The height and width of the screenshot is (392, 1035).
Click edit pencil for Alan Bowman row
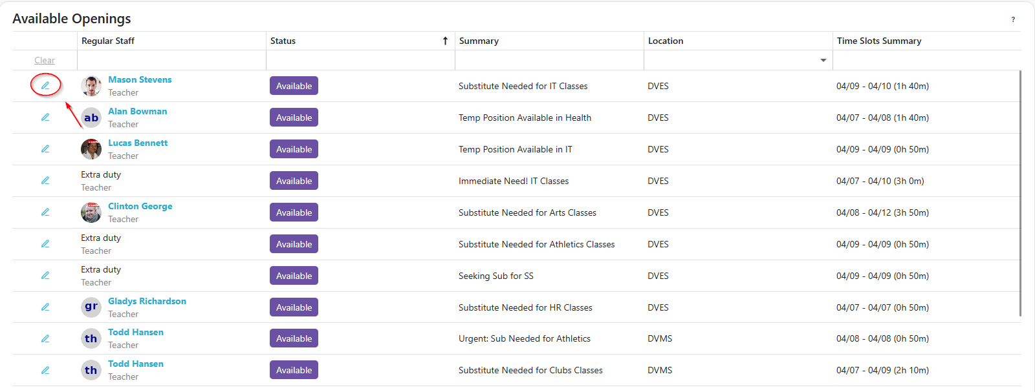(45, 117)
